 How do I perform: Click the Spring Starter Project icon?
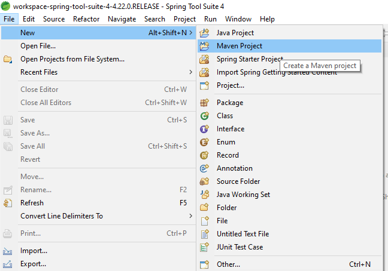204,59
